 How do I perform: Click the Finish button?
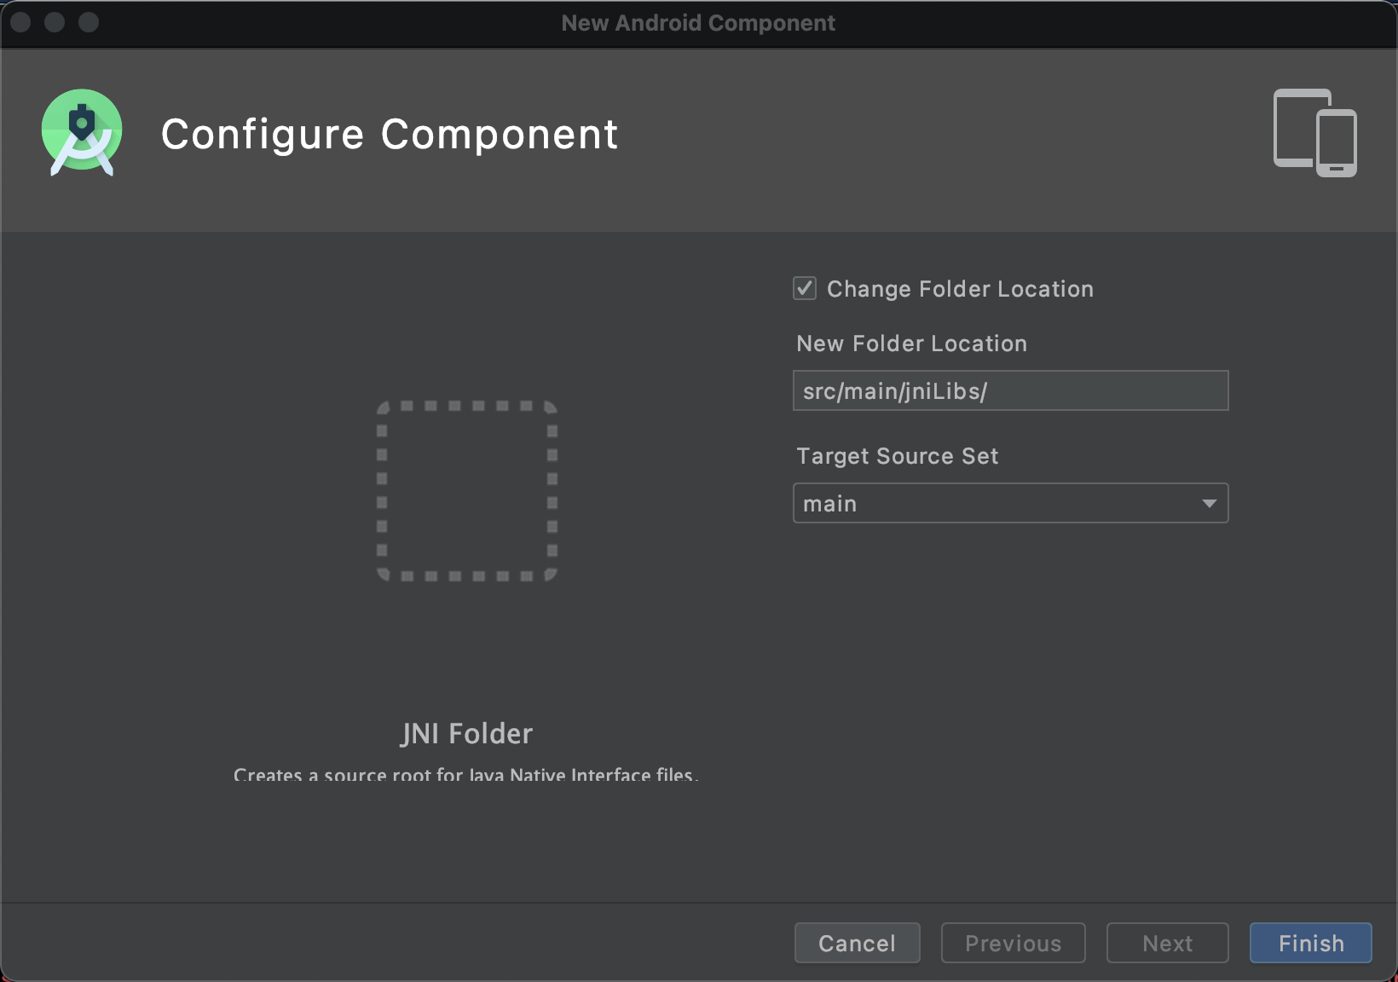[1310, 943]
